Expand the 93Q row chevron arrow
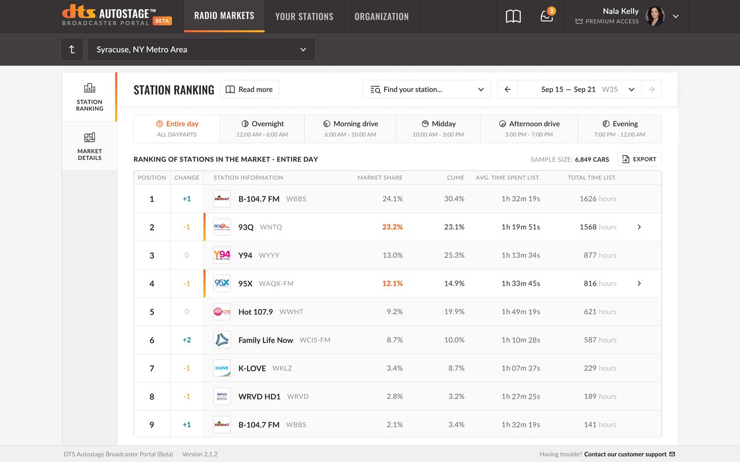The width and height of the screenshot is (740, 462). [x=639, y=227]
